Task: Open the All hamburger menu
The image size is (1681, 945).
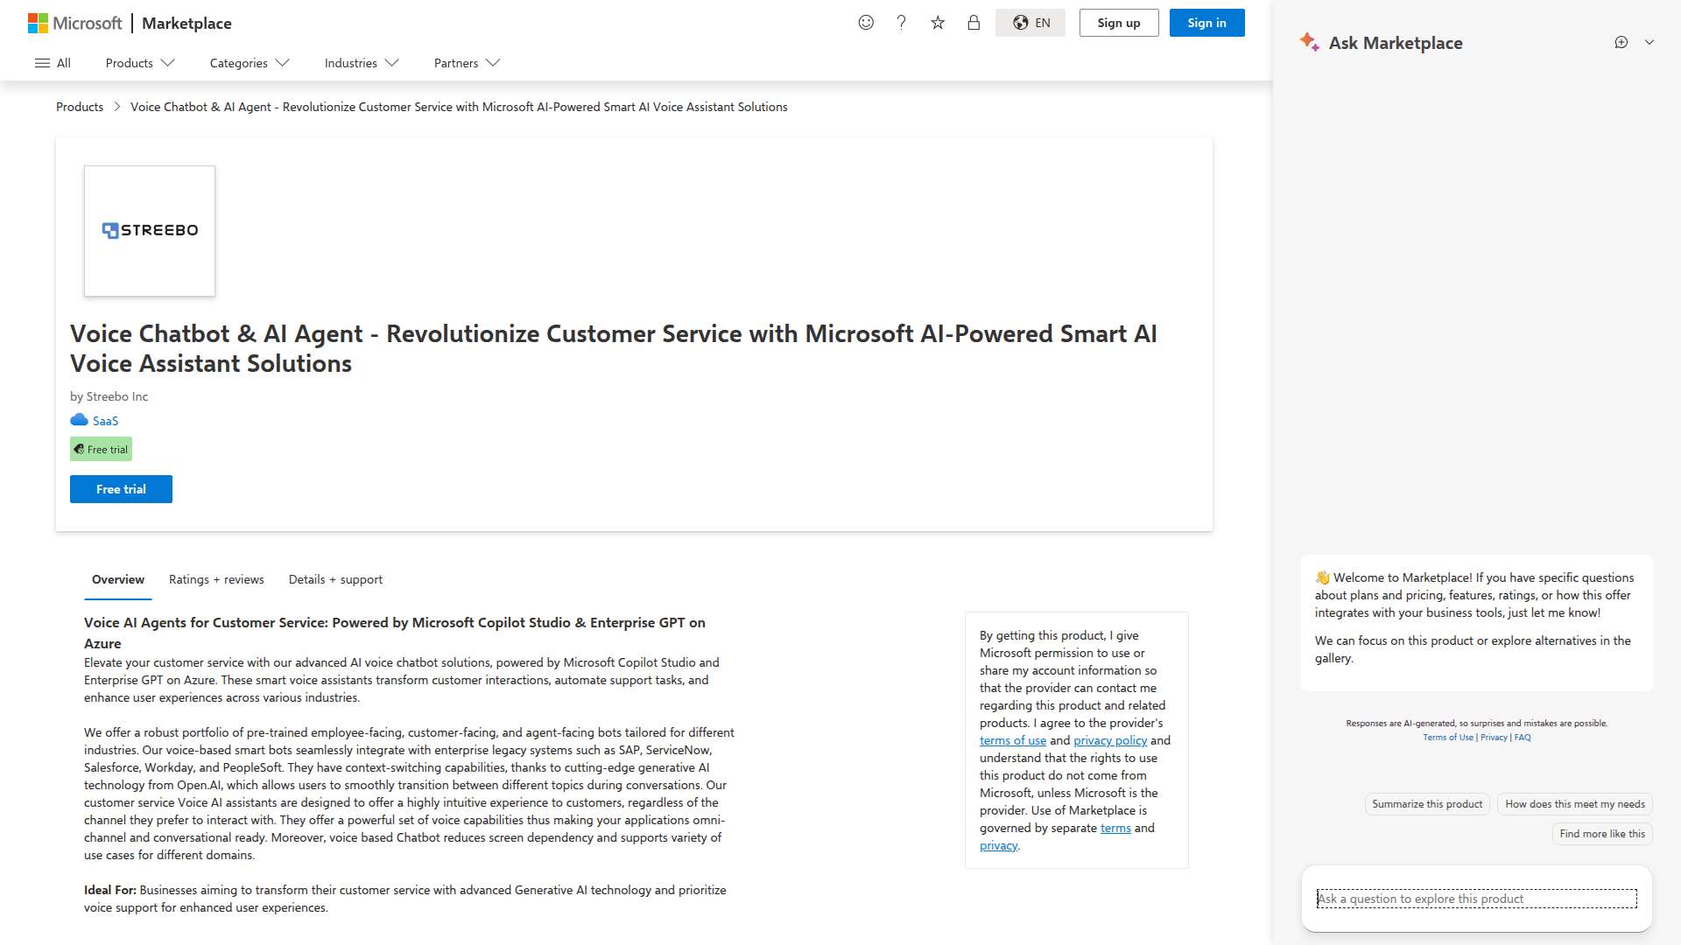Action: pos(53,63)
